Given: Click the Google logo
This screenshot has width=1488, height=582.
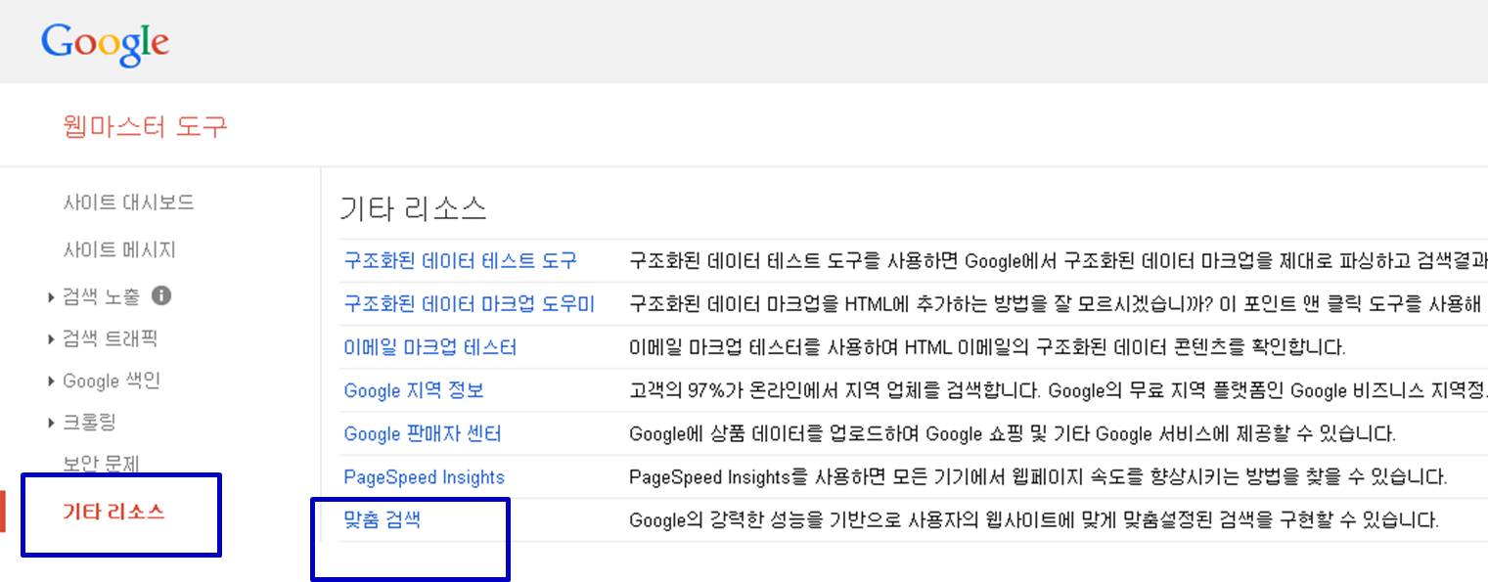Looking at the screenshot, I should point(105,44).
